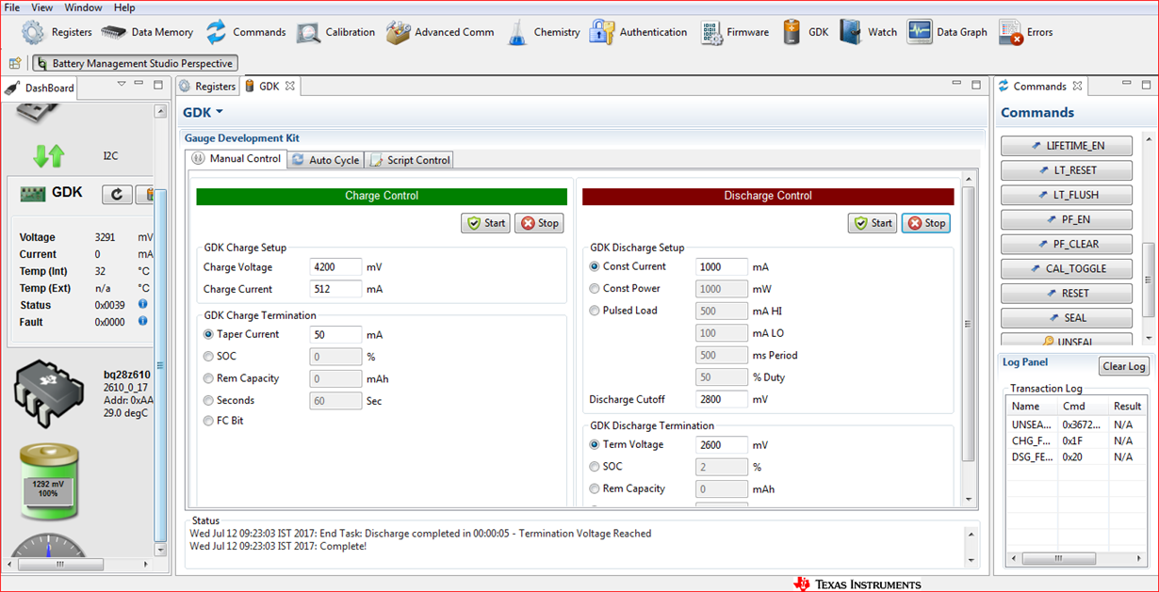This screenshot has height=592, width=1159.
Task: Select Taper Current charge termination
Action: [209, 334]
